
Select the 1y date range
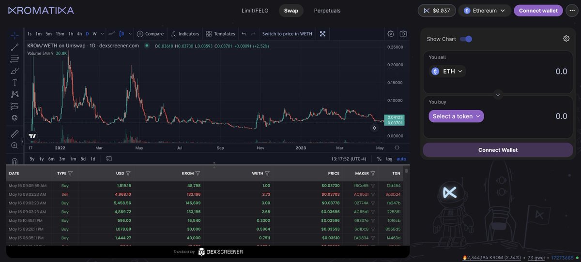(42, 159)
